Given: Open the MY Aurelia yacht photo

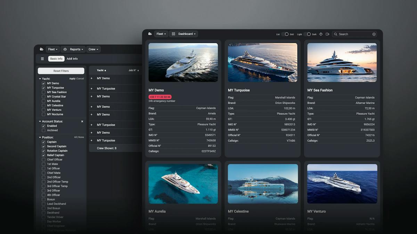Looking at the screenshot, I should click(183, 184).
